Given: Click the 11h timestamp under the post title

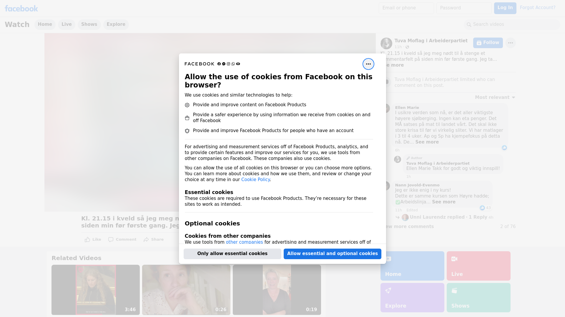Looking at the screenshot, I should pos(398,47).
